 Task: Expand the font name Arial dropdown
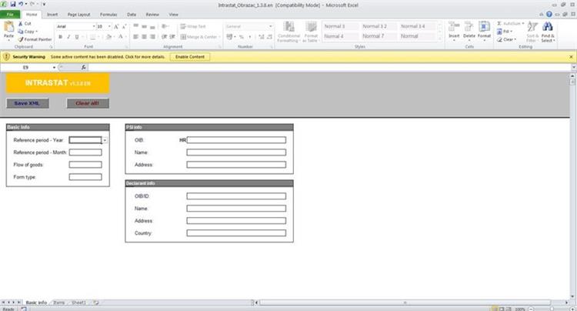(x=94, y=26)
